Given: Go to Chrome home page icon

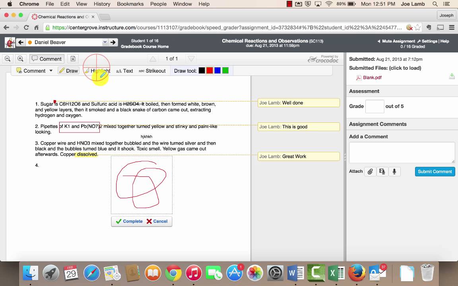Looking at the screenshot, I should click(36, 27).
